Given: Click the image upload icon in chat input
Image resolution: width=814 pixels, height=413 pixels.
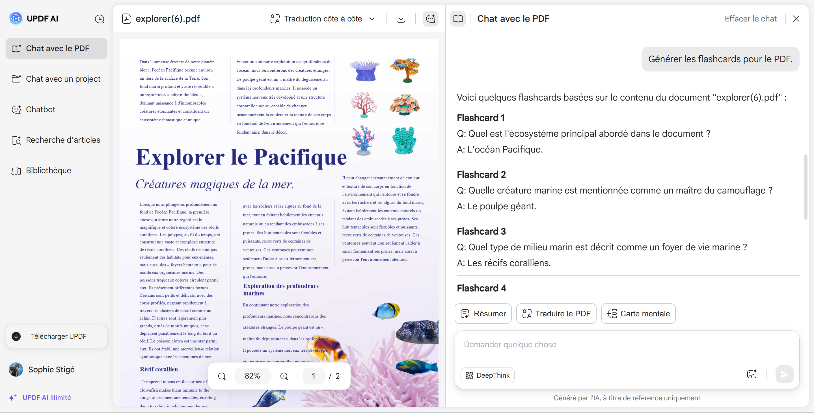Looking at the screenshot, I should click(x=752, y=375).
